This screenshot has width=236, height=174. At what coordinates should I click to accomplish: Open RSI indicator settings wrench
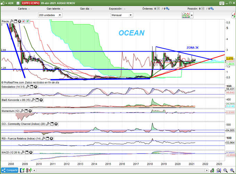43,138
